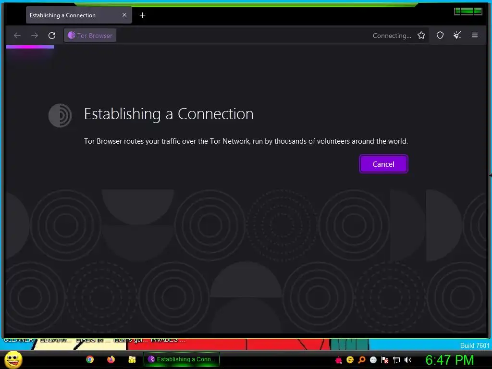Select the Establishing a Connection tab

tap(79, 15)
